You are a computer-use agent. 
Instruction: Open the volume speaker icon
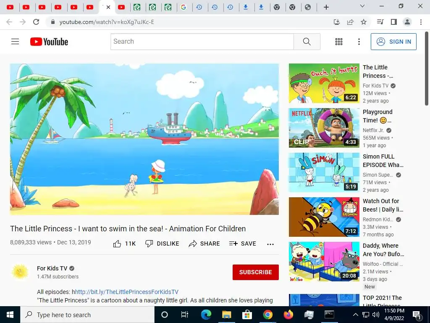coord(376,315)
